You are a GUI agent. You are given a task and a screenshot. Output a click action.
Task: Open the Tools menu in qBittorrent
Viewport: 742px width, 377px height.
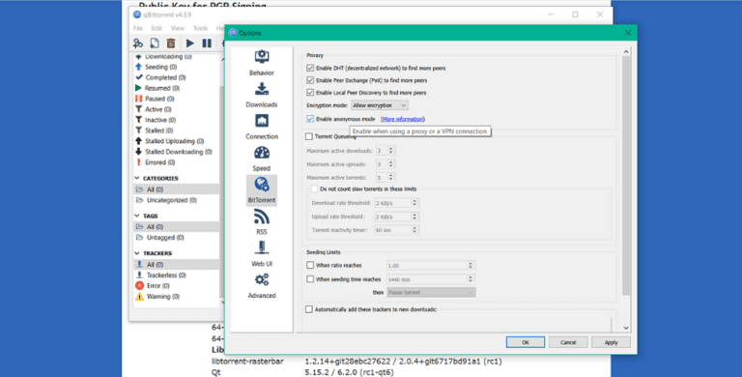pos(200,28)
